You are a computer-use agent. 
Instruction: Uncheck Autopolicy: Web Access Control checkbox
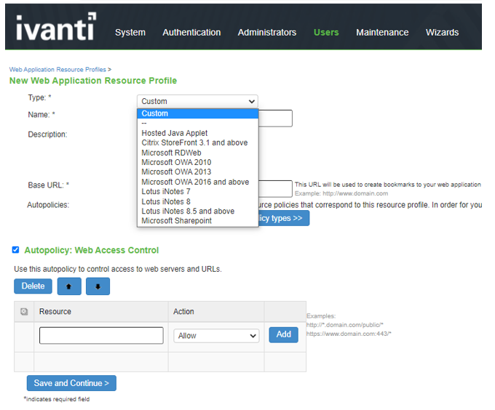coord(15,250)
